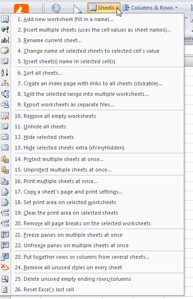
Task: Click the padlock icon for Unprotect multiple sheets
Action: pos(5,170)
